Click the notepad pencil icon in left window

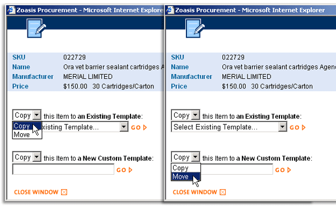coord(36,28)
